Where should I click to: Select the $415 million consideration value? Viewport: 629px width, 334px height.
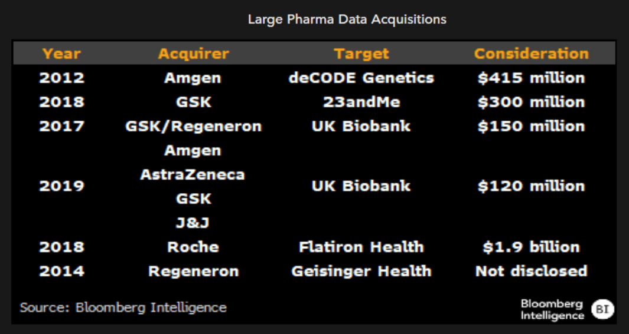click(531, 78)
